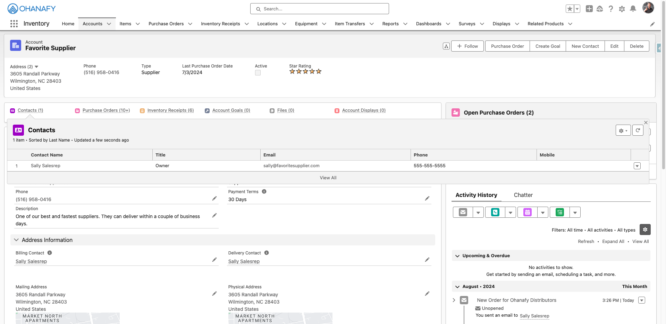
Task: Open the Setup gear icon in header
Action: coord(622,9)
